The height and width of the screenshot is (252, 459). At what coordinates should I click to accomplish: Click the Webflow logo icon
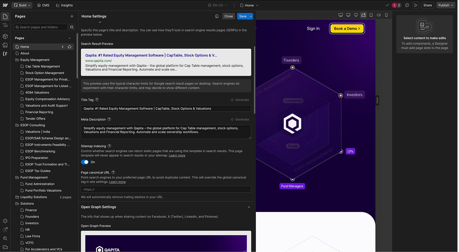5,5
